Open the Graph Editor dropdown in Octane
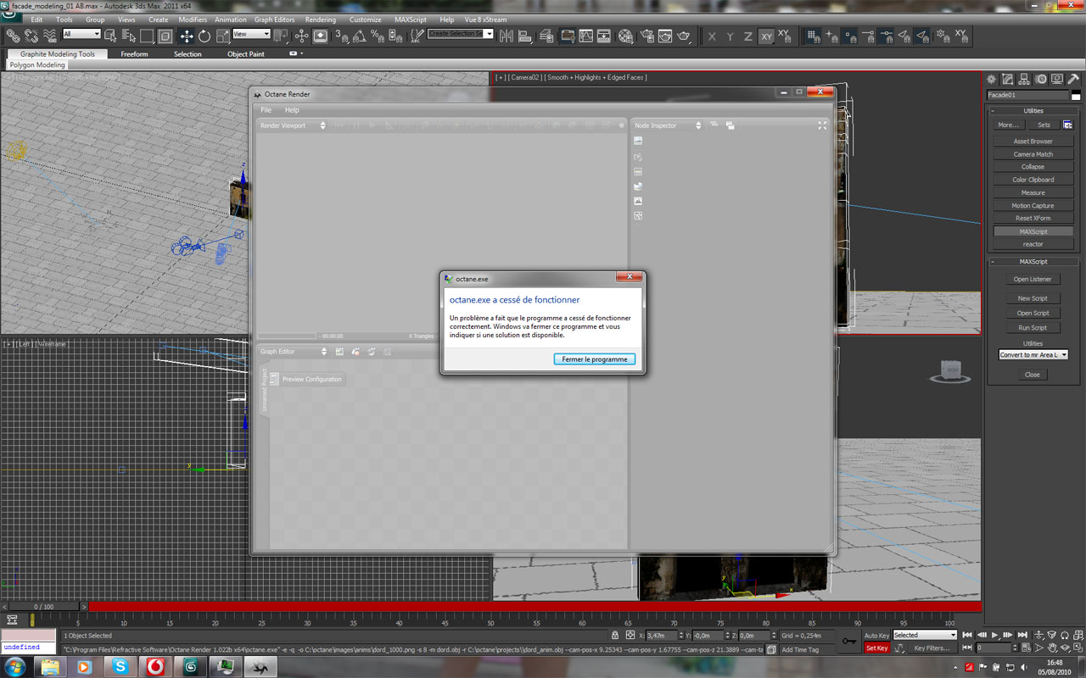The height and width of the screenshot is (678, 1086). [x=293, y=352]
